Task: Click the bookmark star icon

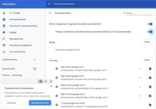Action: point(51,81)
